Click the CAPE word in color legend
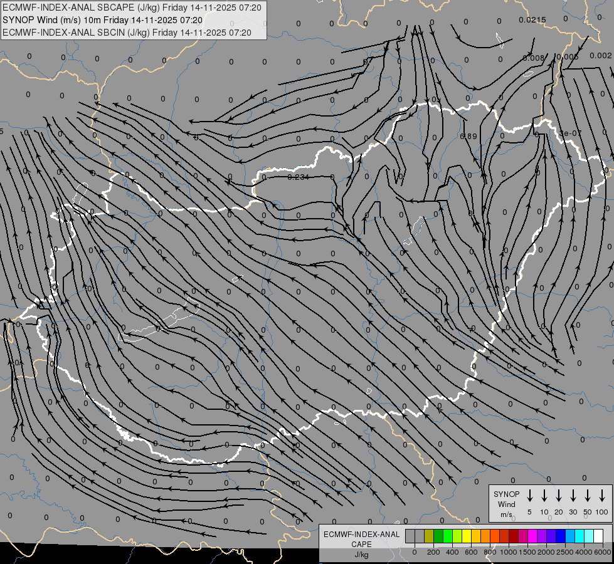 pos(361,544)
